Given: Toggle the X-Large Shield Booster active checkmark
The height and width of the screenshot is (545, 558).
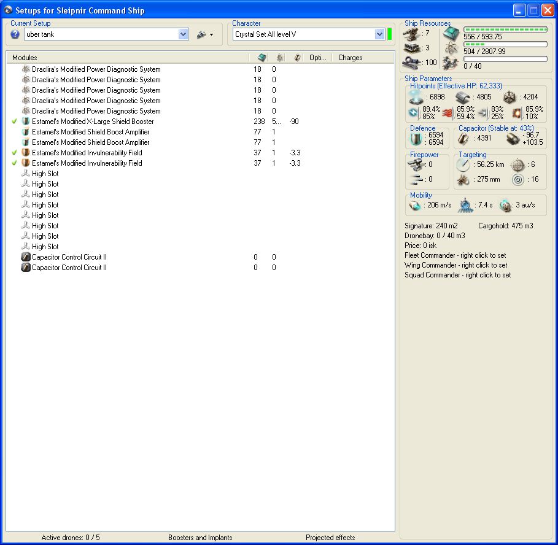Looking at the screenshot, I should [14, 122].
